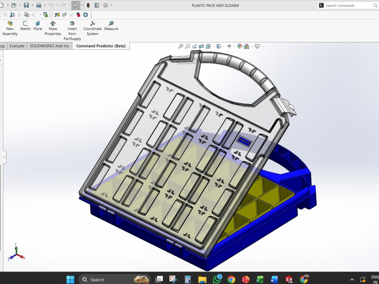Viewport: 379px width, 284px height.
Task: Click the Section View icon
Action: pos(201,46)
